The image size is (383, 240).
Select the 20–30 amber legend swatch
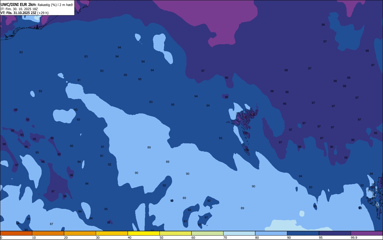click(x=80, y=233)
